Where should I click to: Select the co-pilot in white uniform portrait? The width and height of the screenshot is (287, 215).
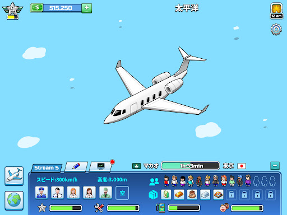tap(58, 193)
